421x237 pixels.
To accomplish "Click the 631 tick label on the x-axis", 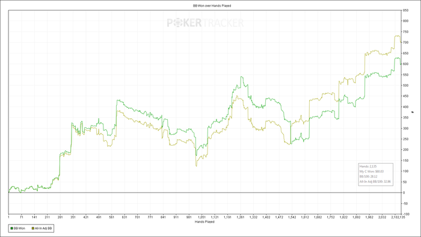I will tap(124, 217).
